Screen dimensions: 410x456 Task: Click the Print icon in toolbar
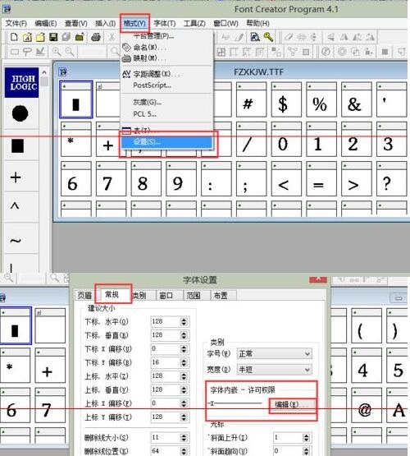tap(96, 37)
